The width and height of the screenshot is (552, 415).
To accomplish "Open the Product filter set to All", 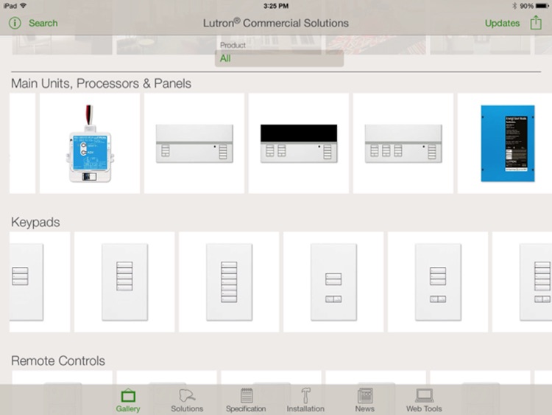I will pos(279,58).
